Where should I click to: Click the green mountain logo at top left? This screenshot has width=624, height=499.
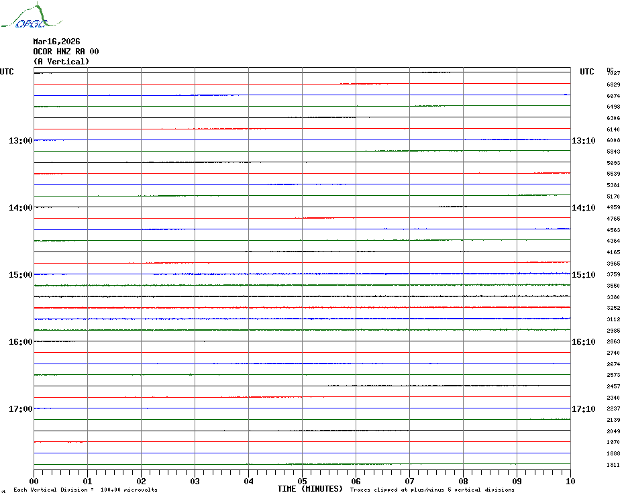pos(32,15)
